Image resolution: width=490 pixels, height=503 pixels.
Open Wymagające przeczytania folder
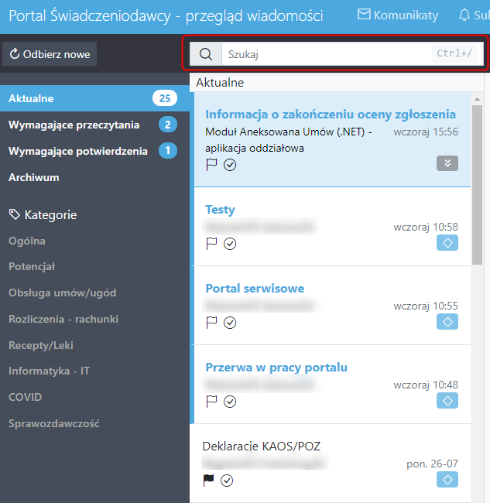94,125
